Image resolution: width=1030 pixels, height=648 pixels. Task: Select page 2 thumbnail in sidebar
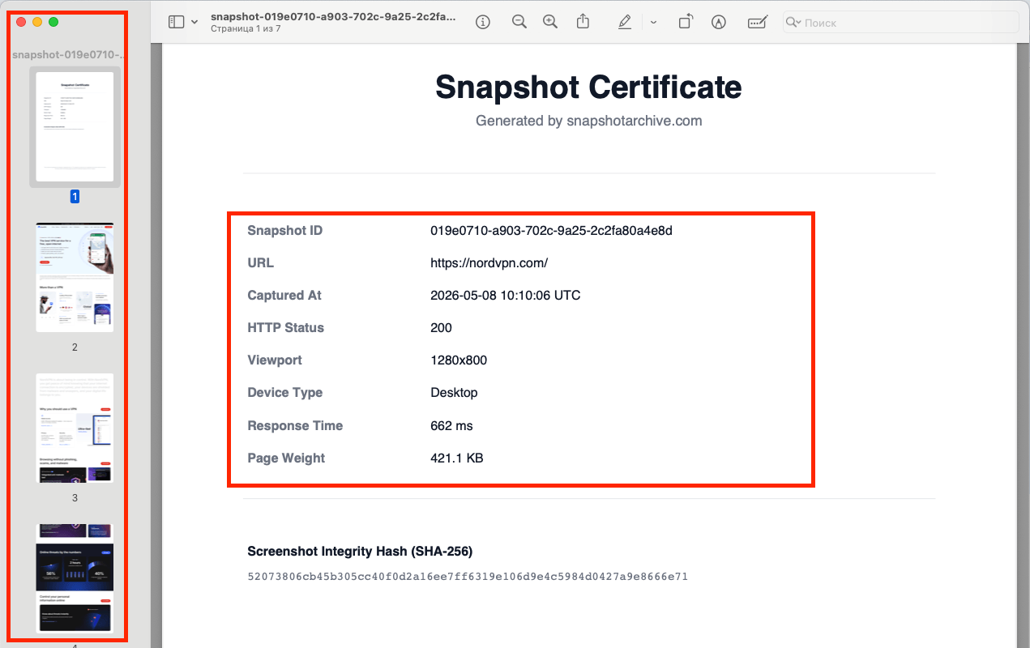(75, 277)
